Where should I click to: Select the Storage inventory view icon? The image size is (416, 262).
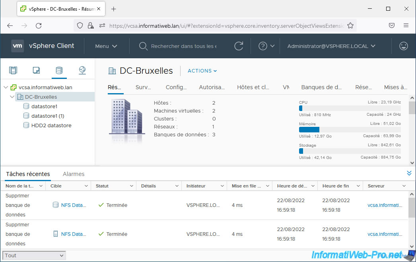pos(59,71)
